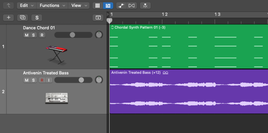The width and height of the screenshot is (268, 133).
Task: Click ruler at position 1 3
Action: (x=218, y=14)
